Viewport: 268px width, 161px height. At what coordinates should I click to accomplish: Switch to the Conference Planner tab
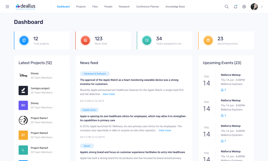tap(147, 7)
